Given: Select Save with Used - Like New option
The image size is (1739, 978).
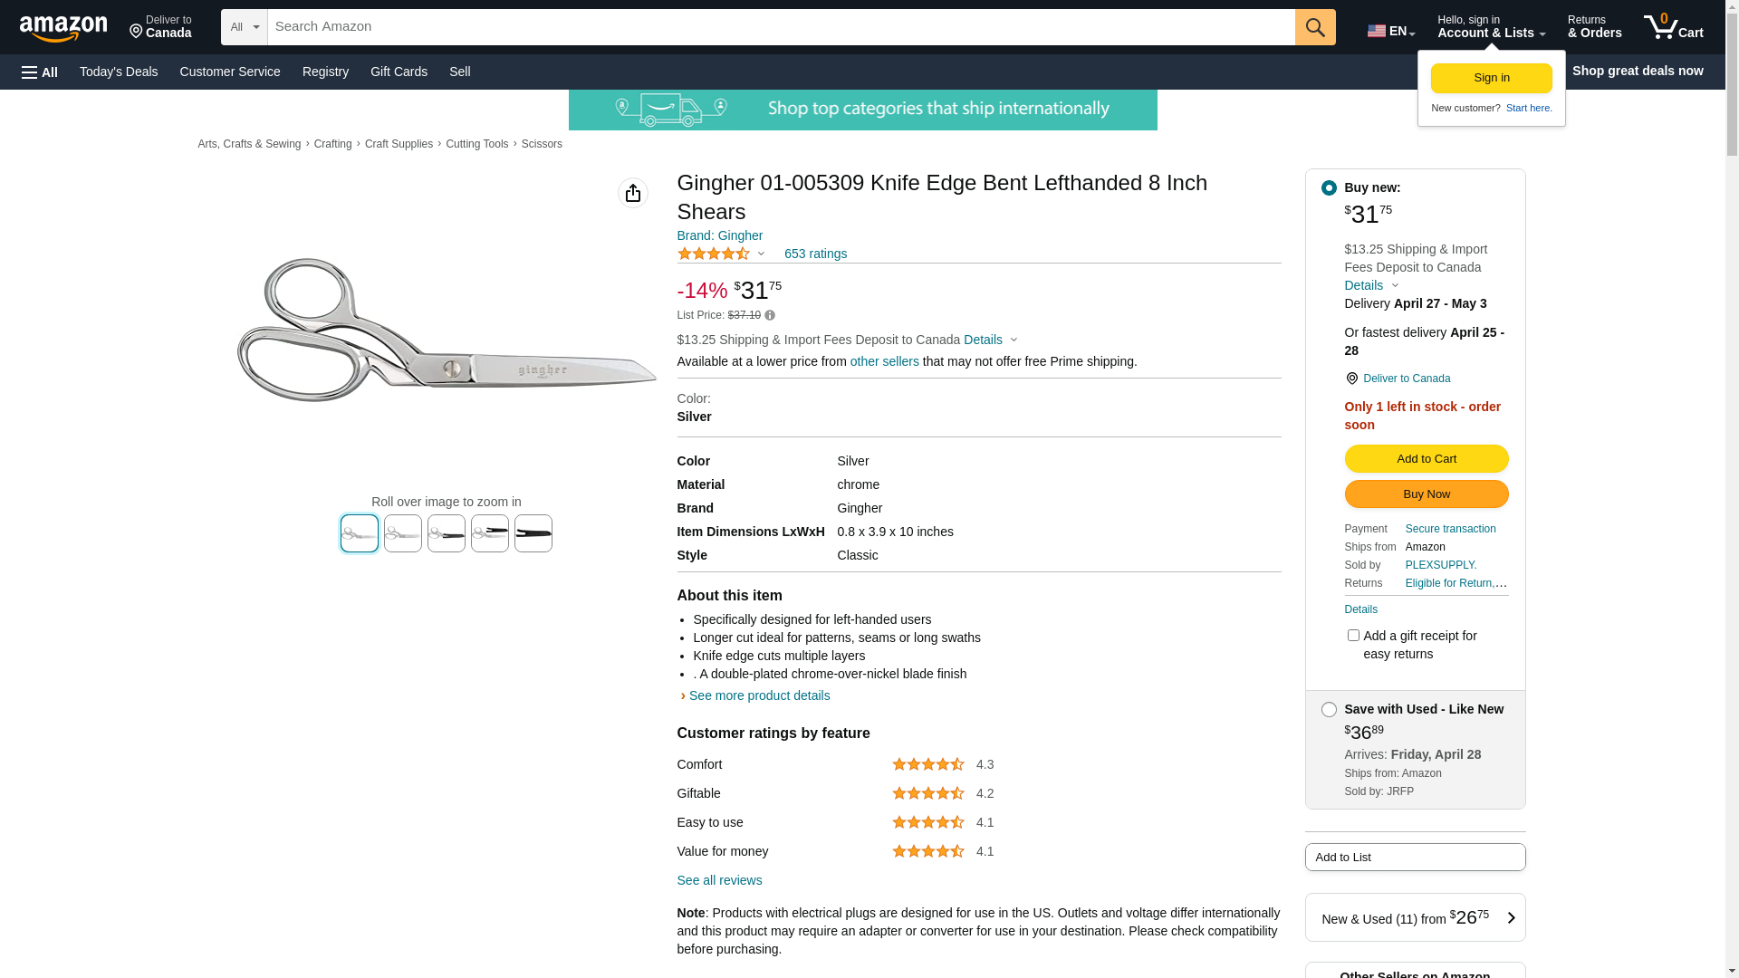Looking at the screenshot, I should click(1328, 709).
